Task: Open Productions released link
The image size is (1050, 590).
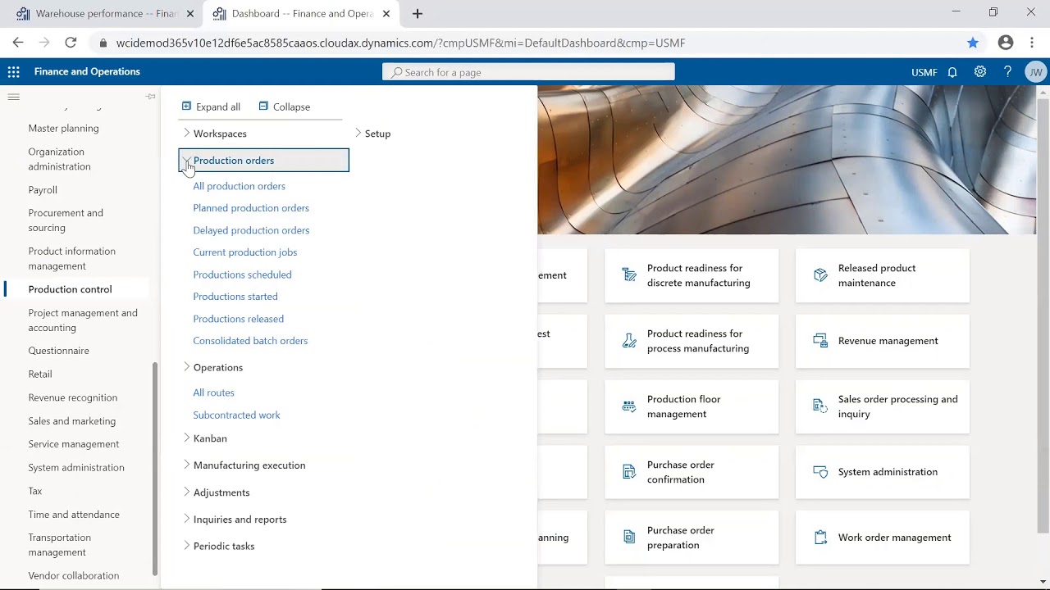Action: pos(238,319)
